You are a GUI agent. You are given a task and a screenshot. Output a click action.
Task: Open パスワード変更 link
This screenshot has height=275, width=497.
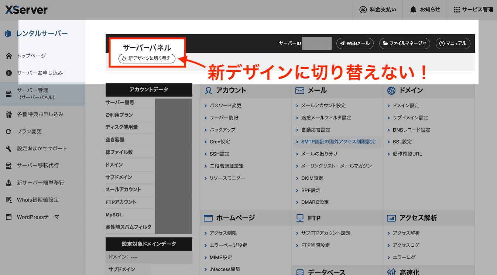tap(225, 105)
